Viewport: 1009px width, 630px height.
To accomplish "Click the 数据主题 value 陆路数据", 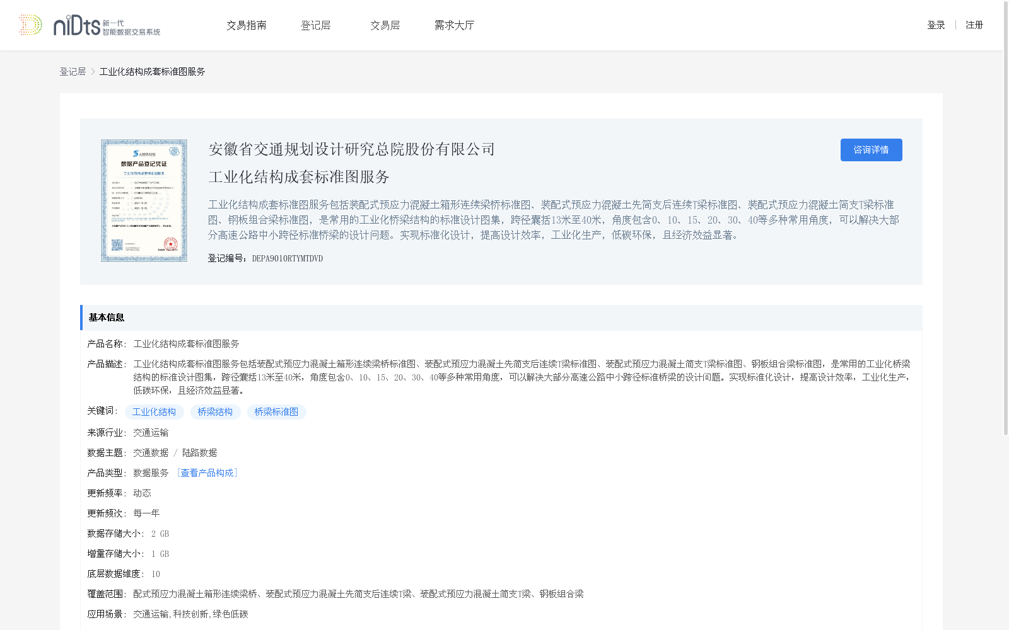I will click(199, 453).
